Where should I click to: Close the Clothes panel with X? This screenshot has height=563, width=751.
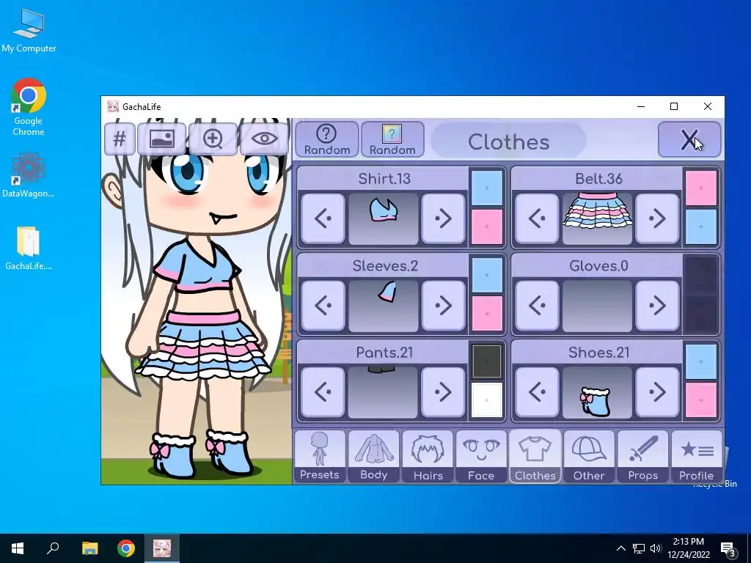[689, 139]
